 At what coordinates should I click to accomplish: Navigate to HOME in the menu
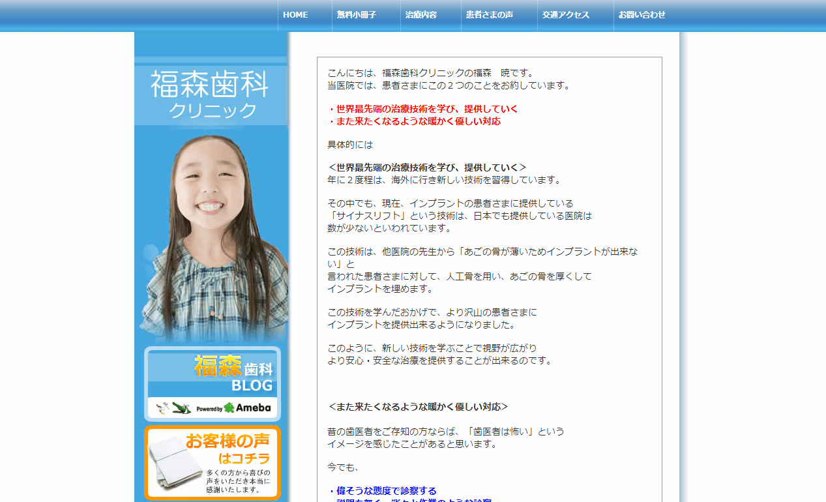point(295,14)
